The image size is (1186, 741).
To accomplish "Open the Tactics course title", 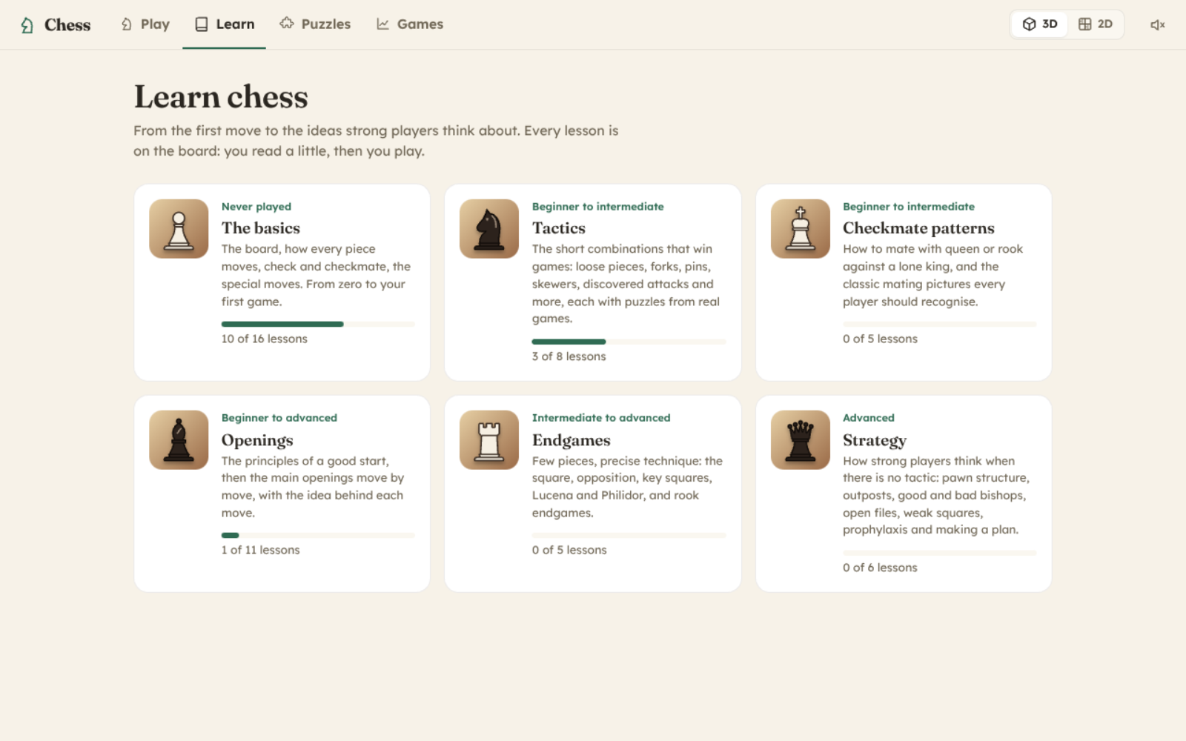I will coord(559,228).
